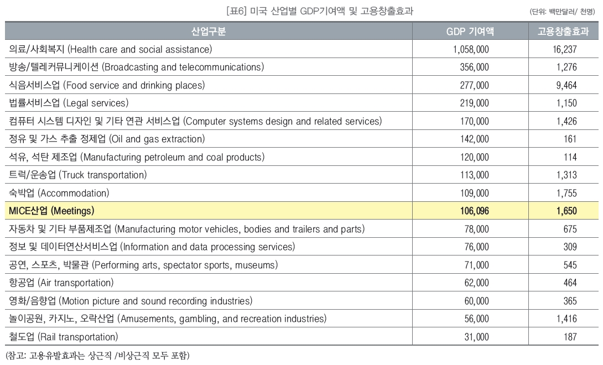
Task: Click the '고용창출효과' column header
Action: pos(563,32)
